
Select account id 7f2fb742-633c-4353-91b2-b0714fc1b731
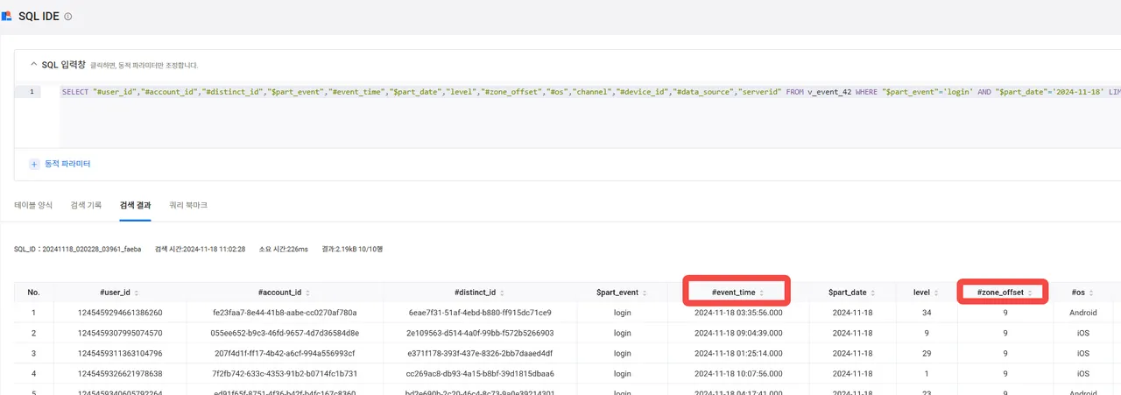click(x=285, y=374)
